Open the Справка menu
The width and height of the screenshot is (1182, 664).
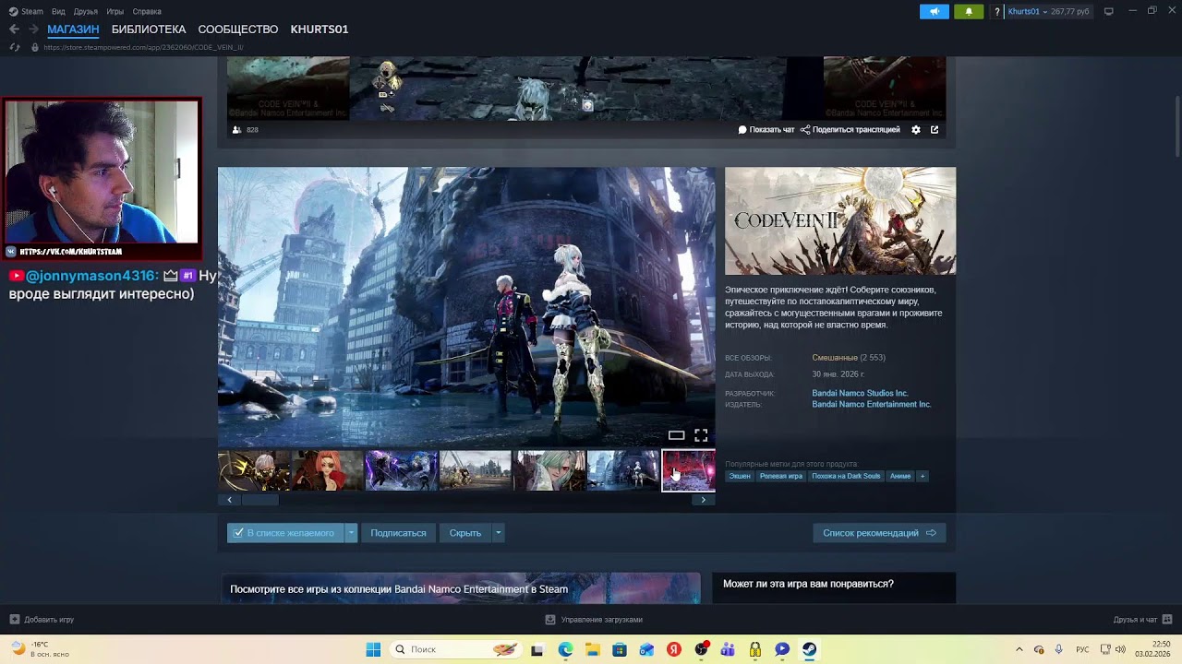(147, 12)
